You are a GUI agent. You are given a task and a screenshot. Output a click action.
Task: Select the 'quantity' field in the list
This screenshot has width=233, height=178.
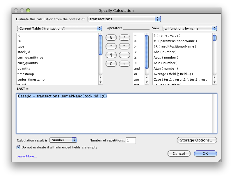coord(57,68)
